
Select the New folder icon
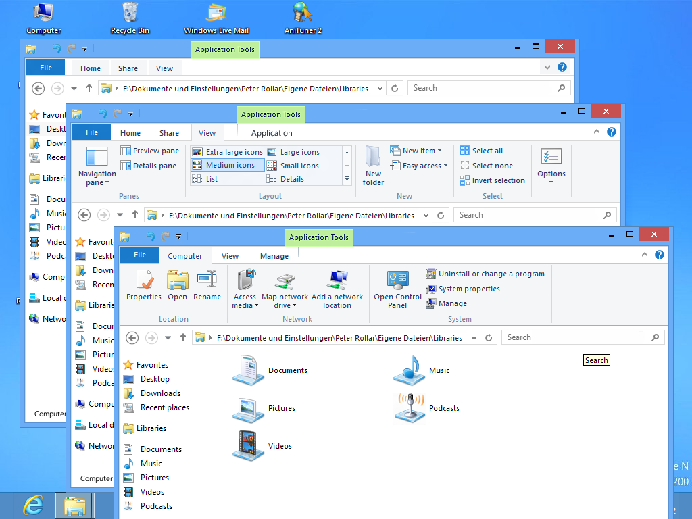point(372,164)
